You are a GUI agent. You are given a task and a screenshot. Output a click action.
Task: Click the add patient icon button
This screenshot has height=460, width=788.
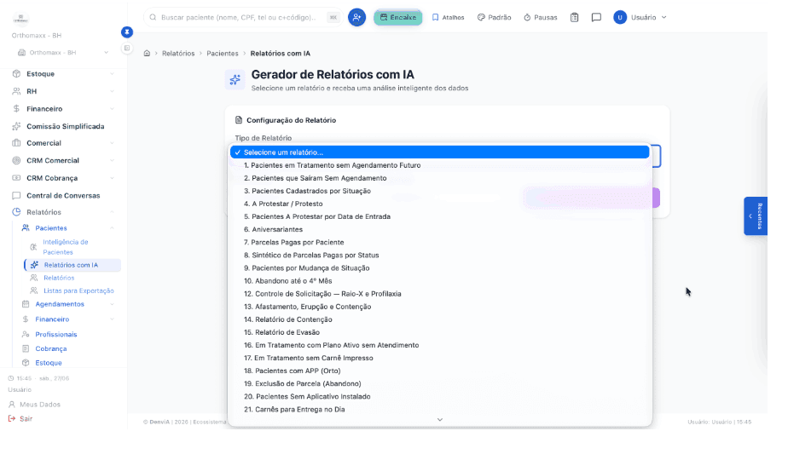tap(356, 18)
